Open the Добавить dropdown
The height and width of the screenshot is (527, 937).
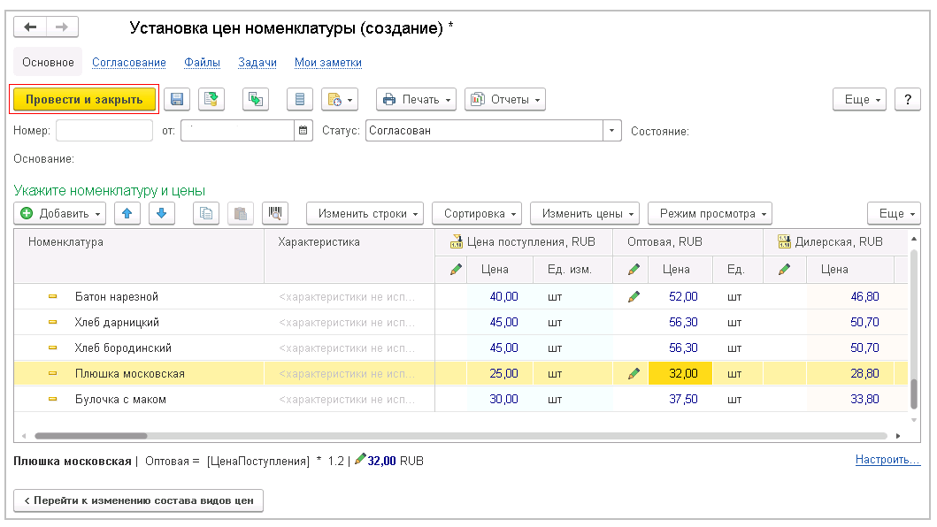tap(60, 213)
